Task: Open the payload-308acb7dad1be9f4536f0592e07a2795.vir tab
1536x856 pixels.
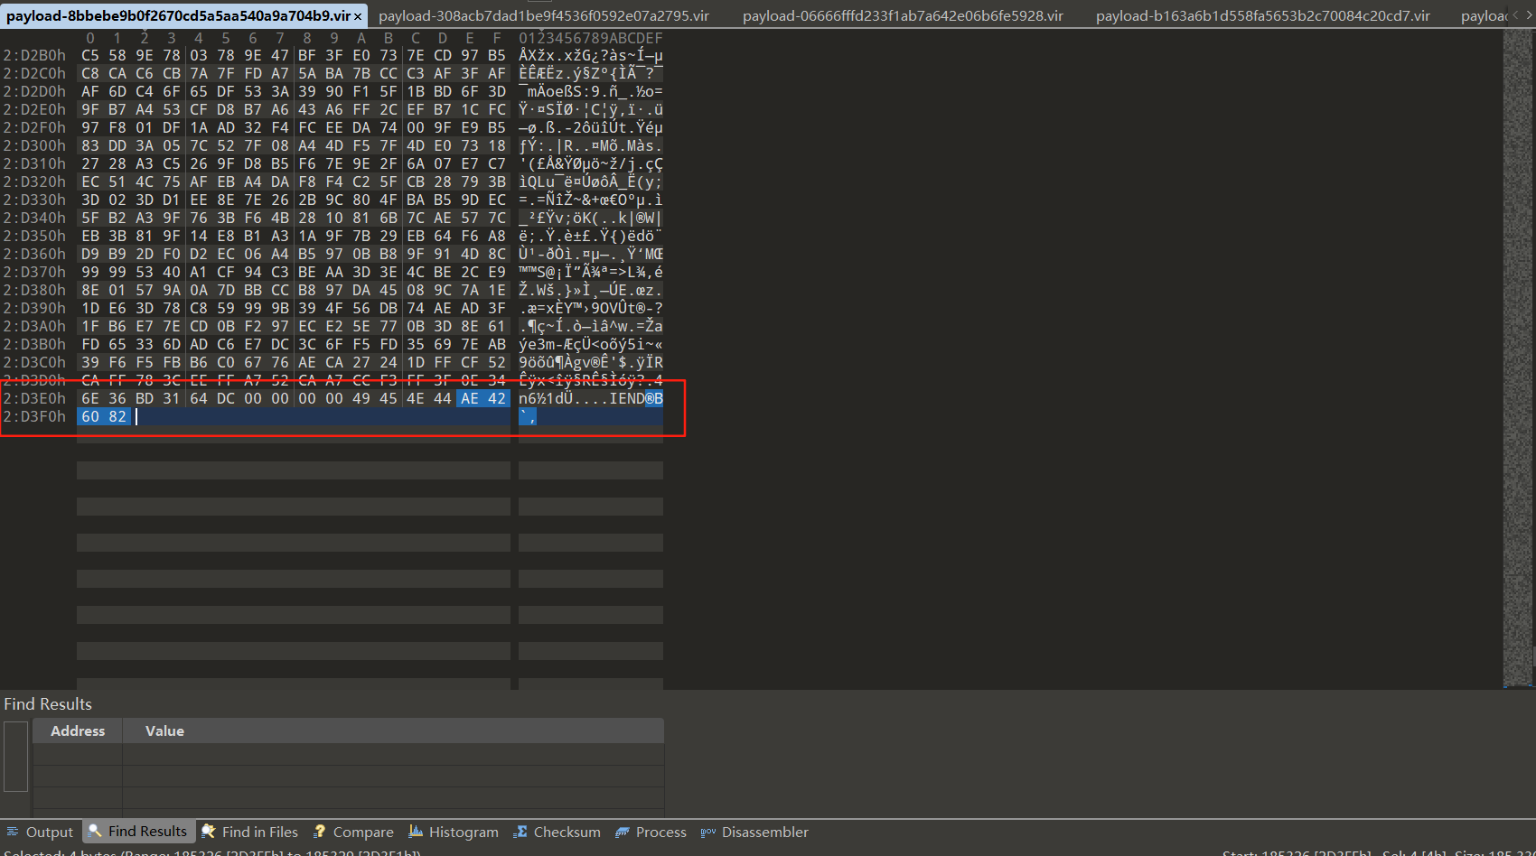Action: 544,15
